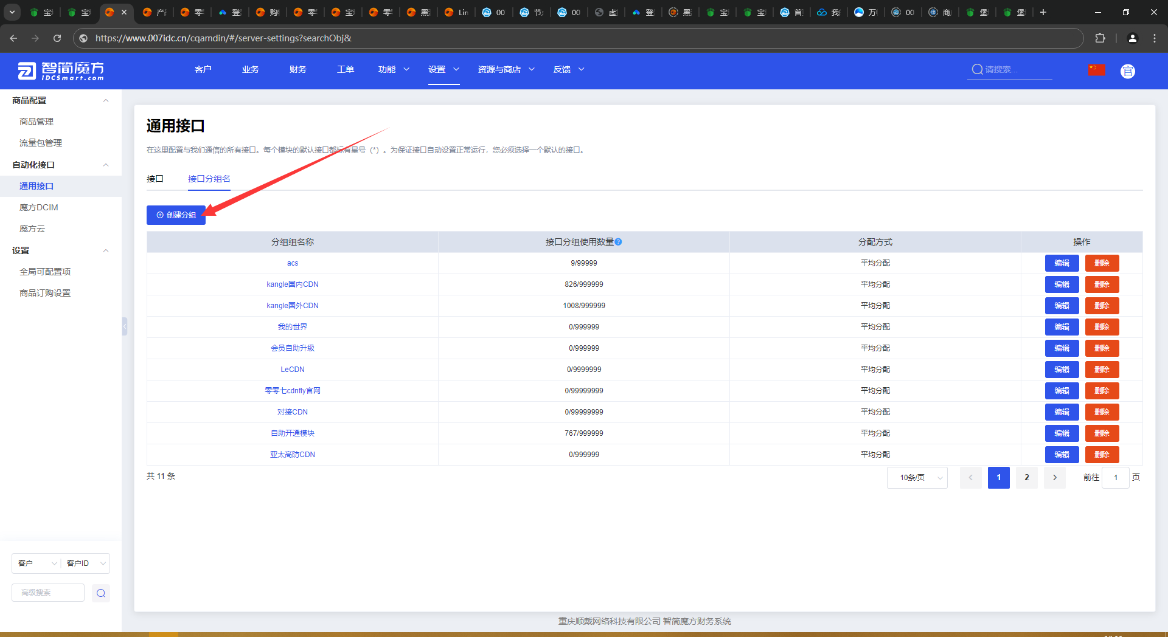
Task: Open the kangle国外CDN group link
Action: pyautogui.click(x=293, y=306)
